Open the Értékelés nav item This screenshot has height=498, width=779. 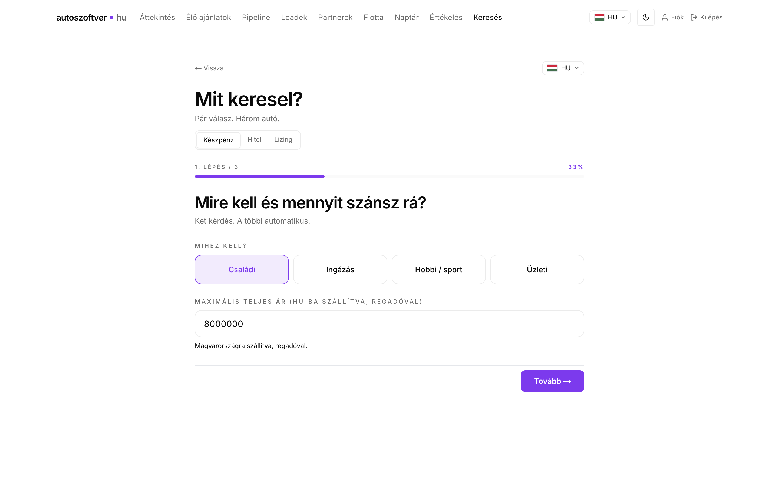point(446,18)
